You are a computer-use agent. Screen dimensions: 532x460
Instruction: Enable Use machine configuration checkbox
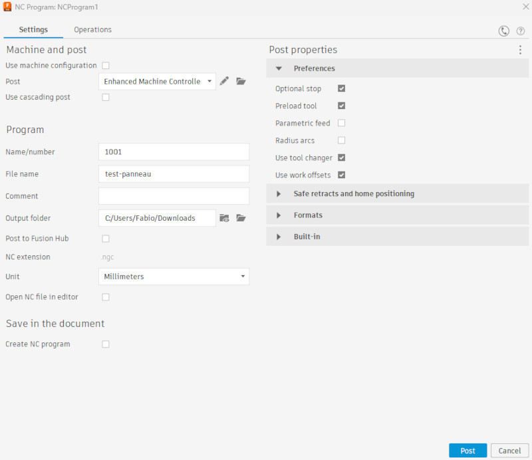106,65
